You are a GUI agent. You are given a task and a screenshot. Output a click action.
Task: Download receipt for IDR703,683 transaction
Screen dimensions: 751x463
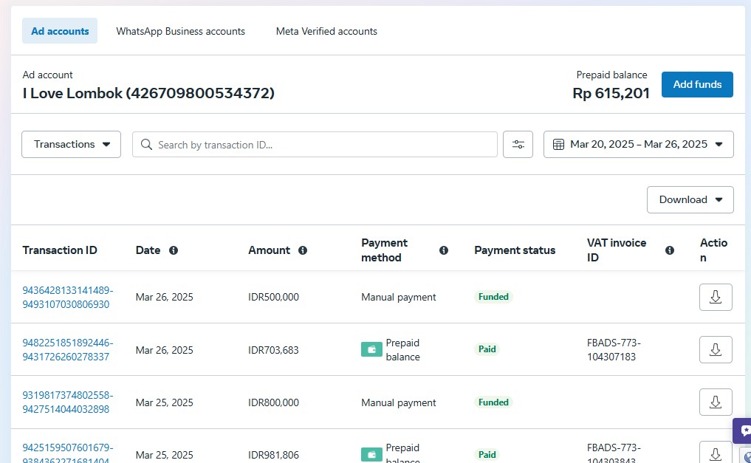[715, 349]
